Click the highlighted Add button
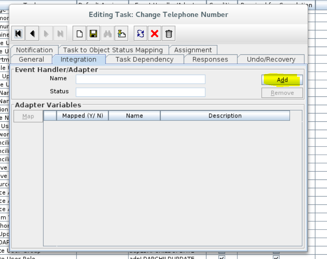This screenshot has width=327, height=259. coord(282,80)
